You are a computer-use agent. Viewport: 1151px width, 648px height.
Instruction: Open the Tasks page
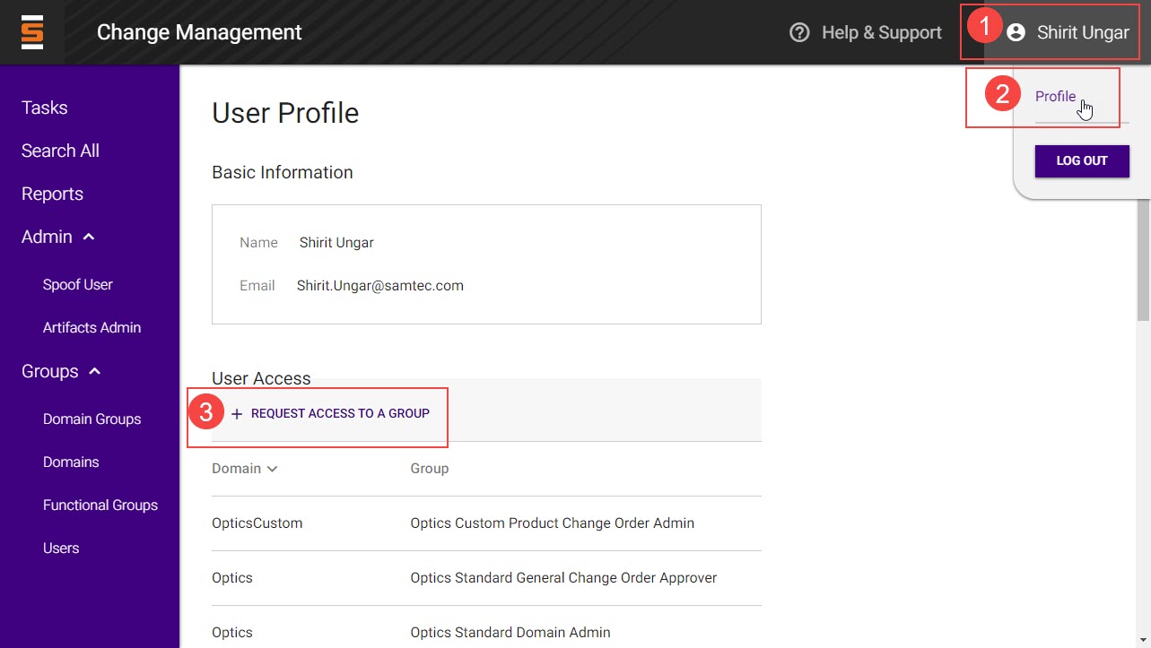click(x=45, y=108)
